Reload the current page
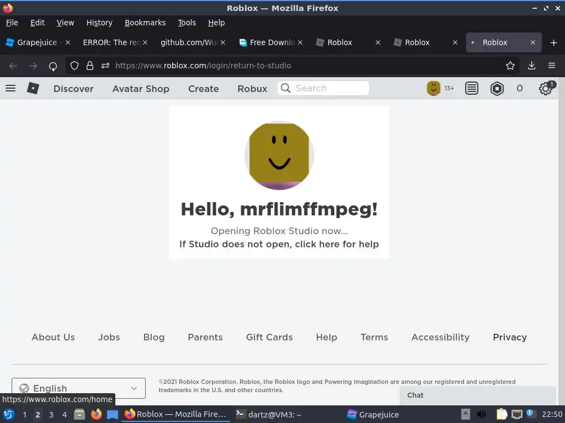 [x=53, y=66]
